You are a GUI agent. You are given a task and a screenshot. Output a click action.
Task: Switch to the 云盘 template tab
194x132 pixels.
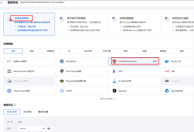144,51
